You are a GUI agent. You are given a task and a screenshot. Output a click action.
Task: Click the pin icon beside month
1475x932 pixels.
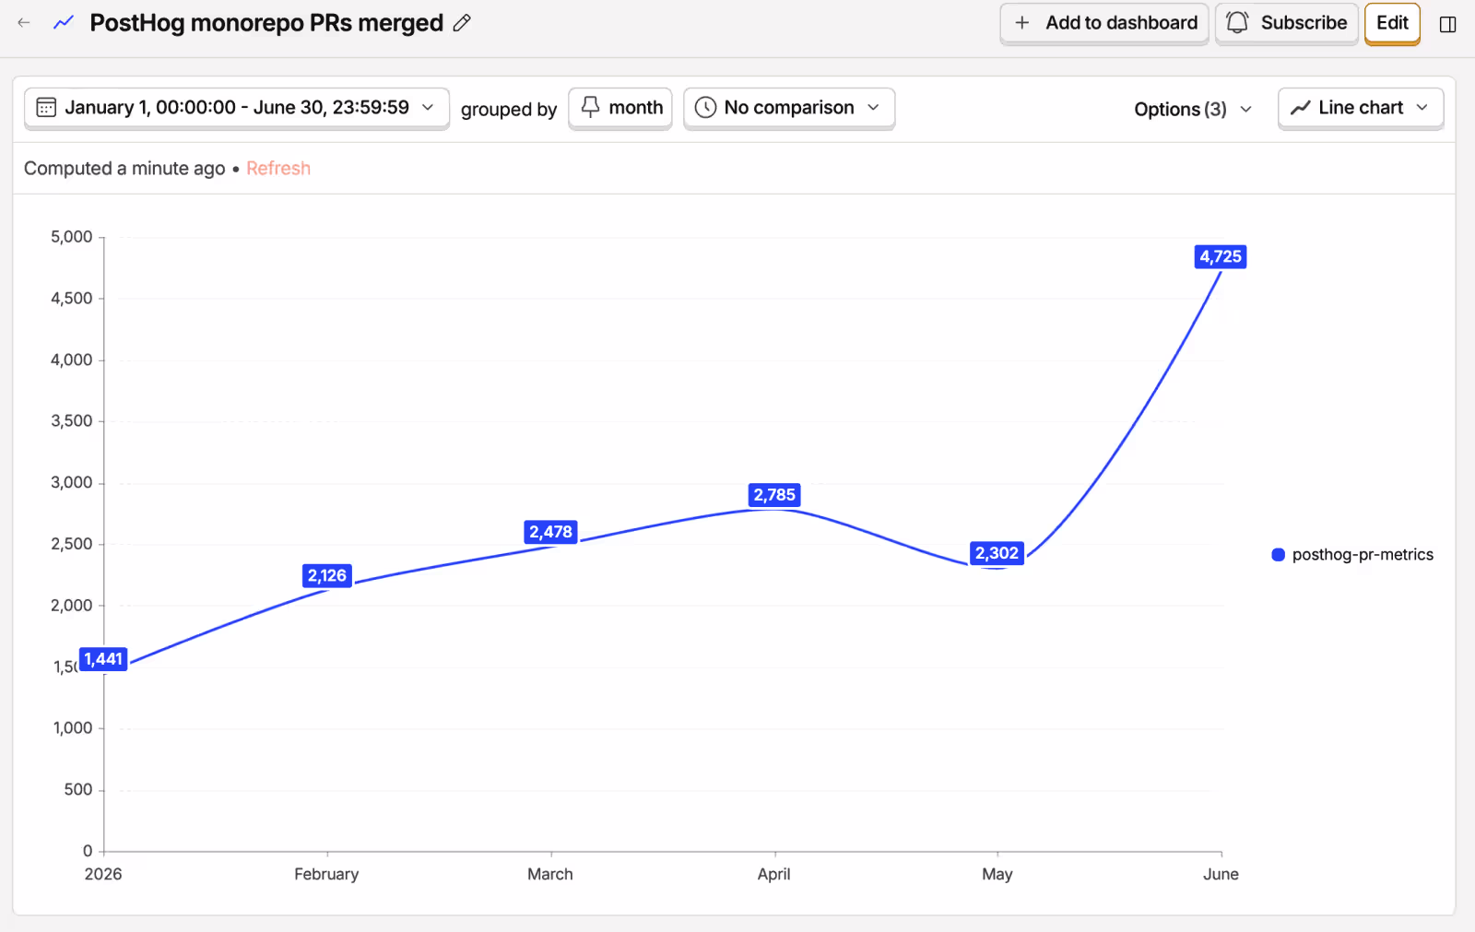click(591, 107)
